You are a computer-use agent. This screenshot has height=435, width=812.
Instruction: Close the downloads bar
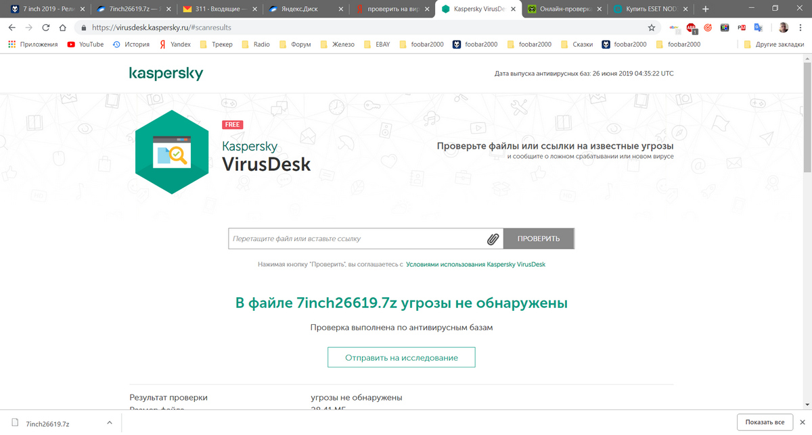click(x=802, y=423)
